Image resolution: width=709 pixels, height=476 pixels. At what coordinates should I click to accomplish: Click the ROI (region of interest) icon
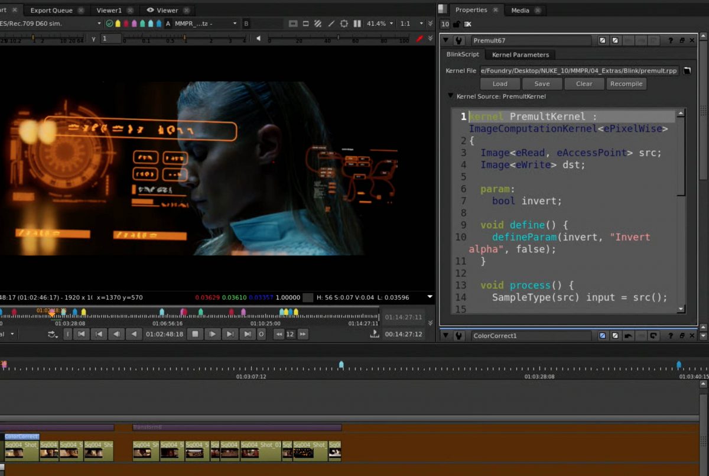[x=305, y=22]
